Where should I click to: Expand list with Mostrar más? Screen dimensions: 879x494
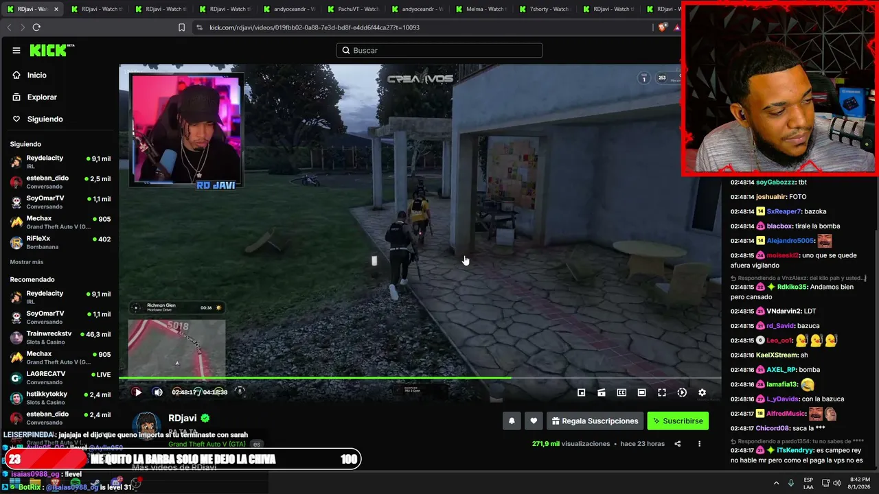pos(27,262)
